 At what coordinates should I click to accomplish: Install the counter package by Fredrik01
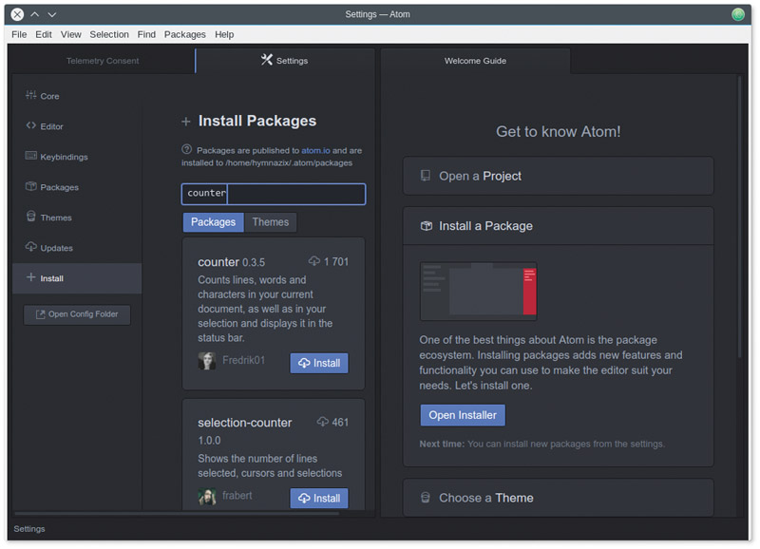tap(319, 363)
